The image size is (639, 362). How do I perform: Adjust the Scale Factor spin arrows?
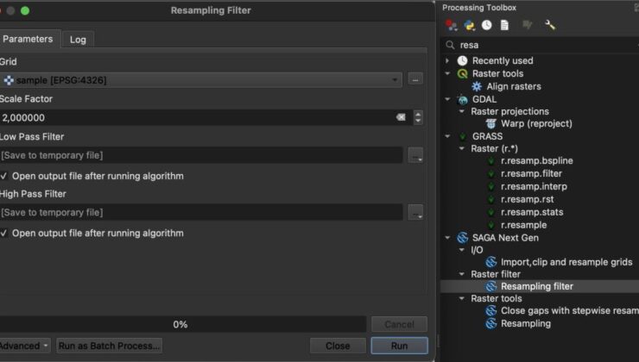point(418,117)
